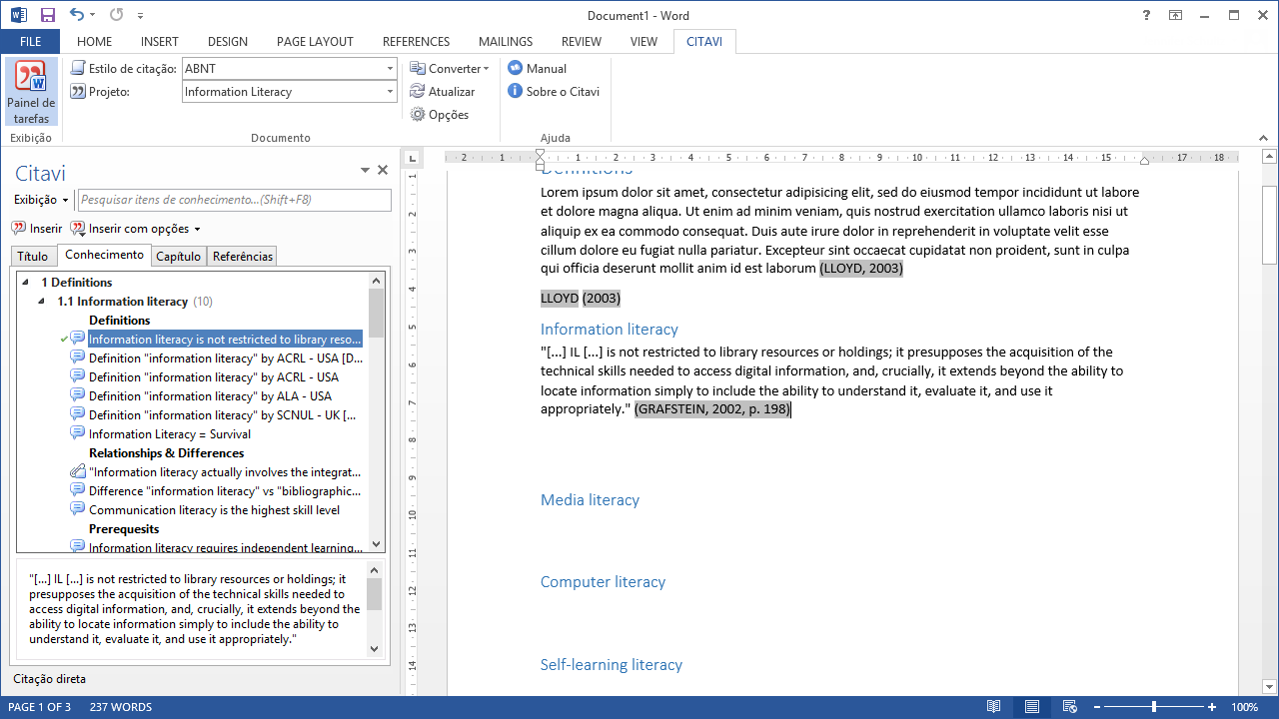Collapse the 1 Definitions tree node

click(26, 283)
